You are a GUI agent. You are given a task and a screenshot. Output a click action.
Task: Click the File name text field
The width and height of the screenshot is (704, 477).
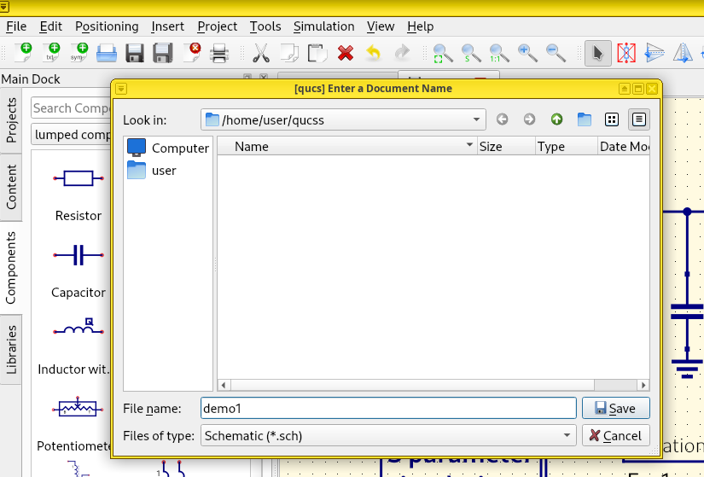pyautogui.click(x=388, y=408)
